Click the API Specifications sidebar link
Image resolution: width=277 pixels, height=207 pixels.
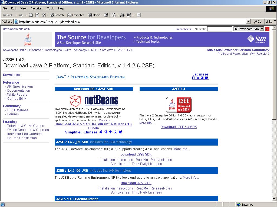pyautogui.click(x=20, y=87)
